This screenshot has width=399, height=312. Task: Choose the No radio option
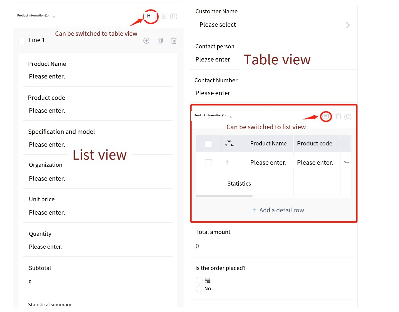point(199,289)
